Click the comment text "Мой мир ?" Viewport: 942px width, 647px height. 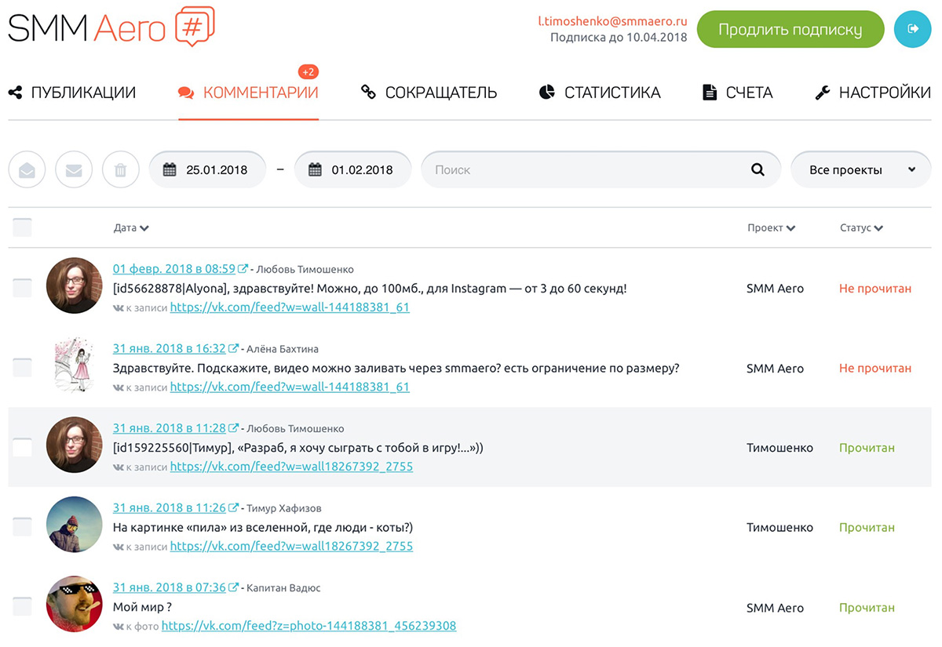coord(142,607)
